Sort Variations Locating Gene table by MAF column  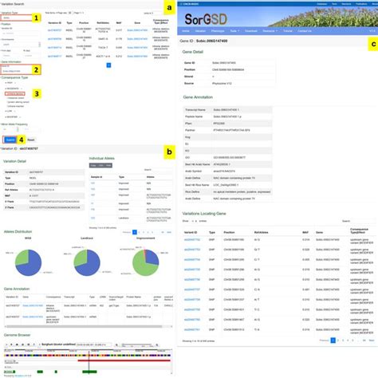click(x=305, y=232)
